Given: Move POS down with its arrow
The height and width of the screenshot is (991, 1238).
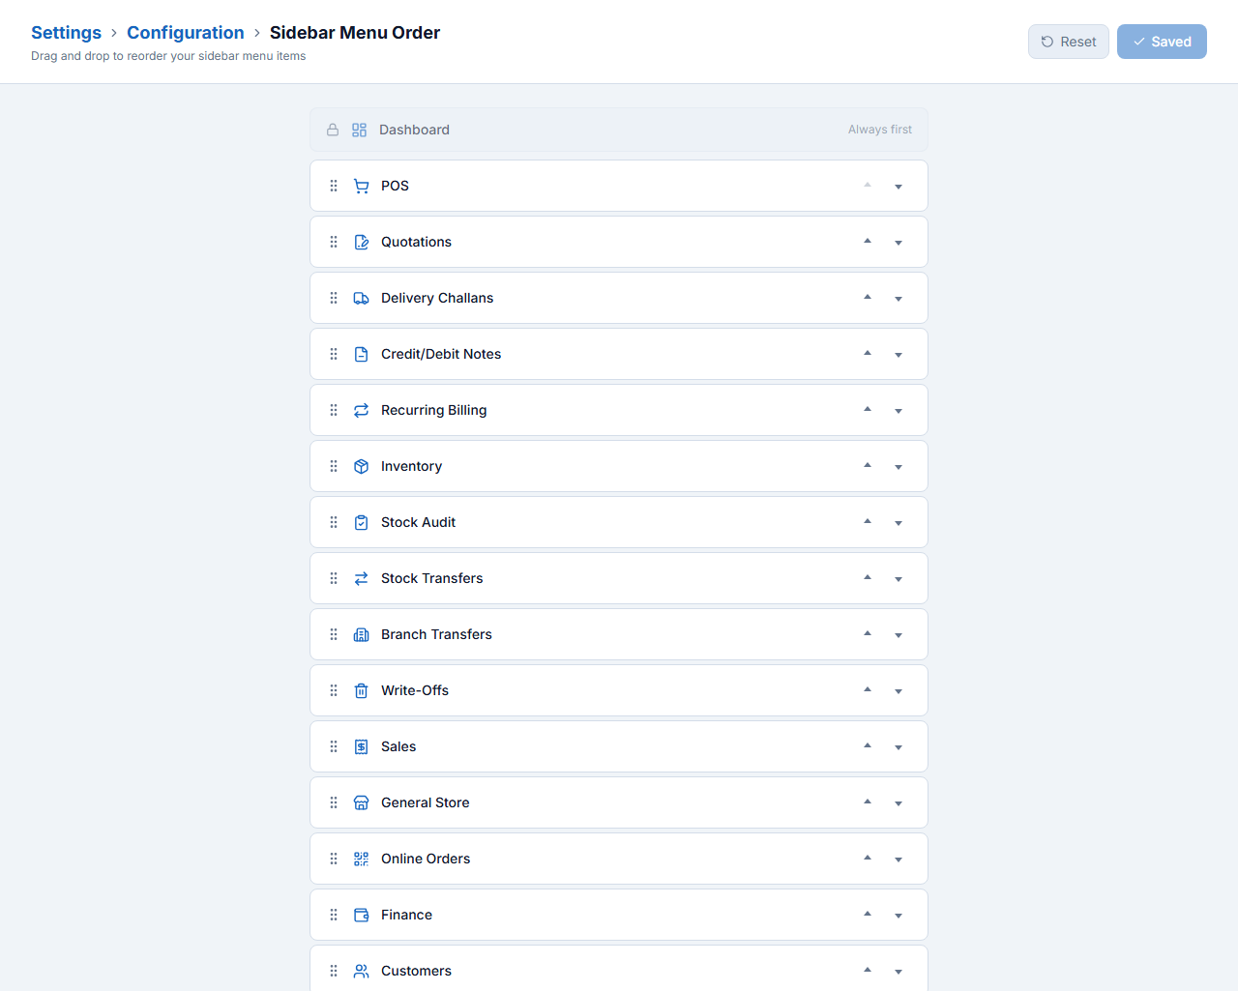Looking at the screenshot, I should (899, 187).
